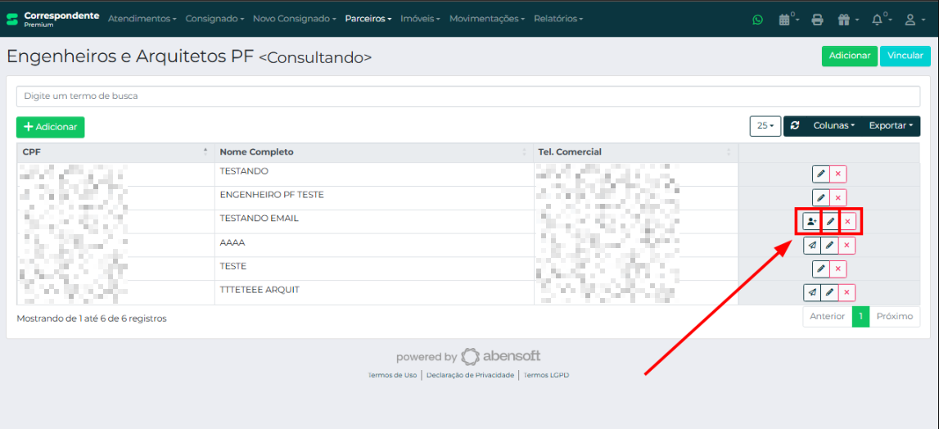Screen dimensions: 939x429
Task: Delete the TESTANDO row with the X
Action: coord(838,174)
